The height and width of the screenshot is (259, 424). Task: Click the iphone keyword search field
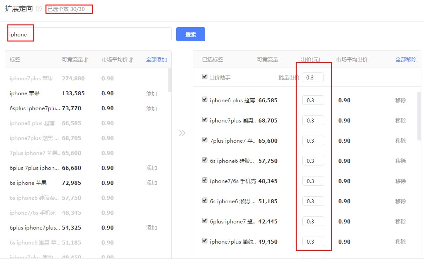88,34
